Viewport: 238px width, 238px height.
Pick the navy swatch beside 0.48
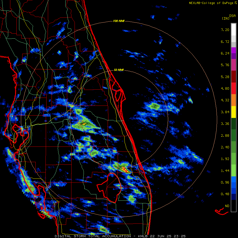(234, 197)
